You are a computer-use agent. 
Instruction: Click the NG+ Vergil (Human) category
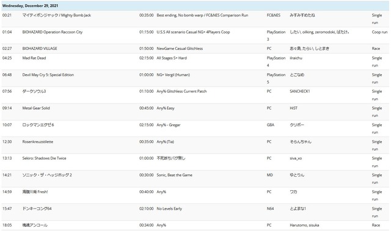(x=173, y=75)
